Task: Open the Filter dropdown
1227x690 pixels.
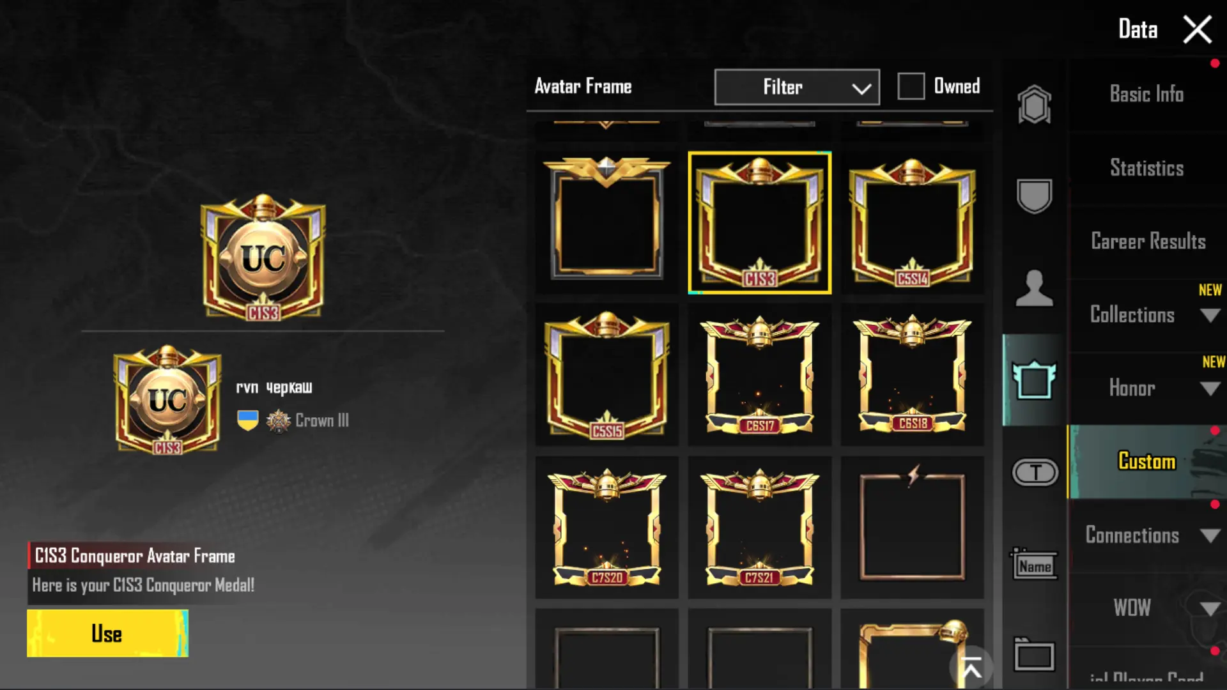Action: click(x=797, y=87)
